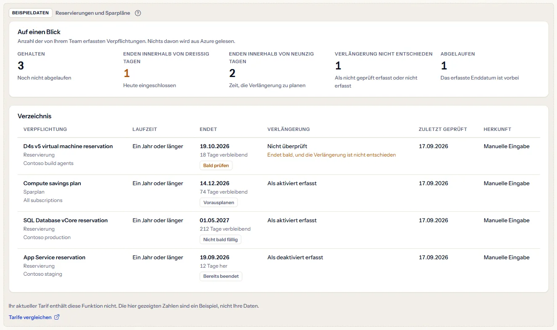Image resolution: width=557 pixels, height=330 pixels.
Task: Click the ENDET column header
Action: [208, 129]
